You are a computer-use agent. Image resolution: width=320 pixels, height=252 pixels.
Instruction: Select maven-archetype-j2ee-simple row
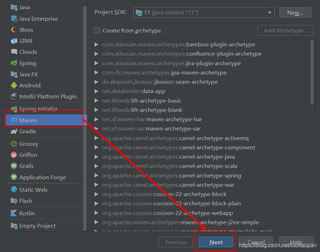pos(201,222)
